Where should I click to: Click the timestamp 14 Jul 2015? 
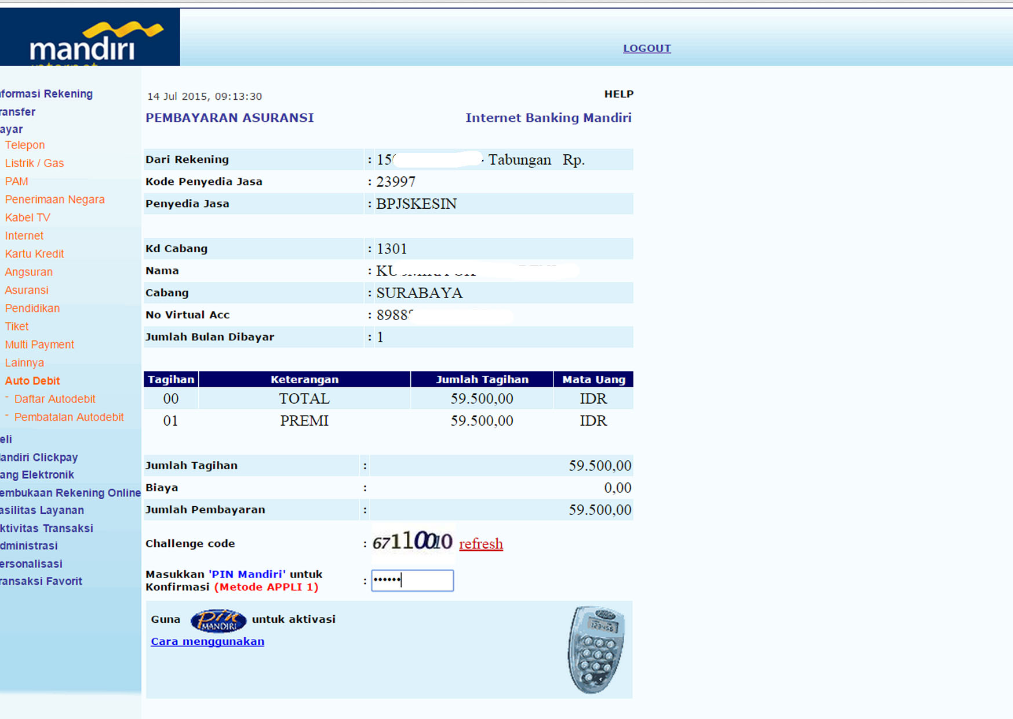click(205, 96)
